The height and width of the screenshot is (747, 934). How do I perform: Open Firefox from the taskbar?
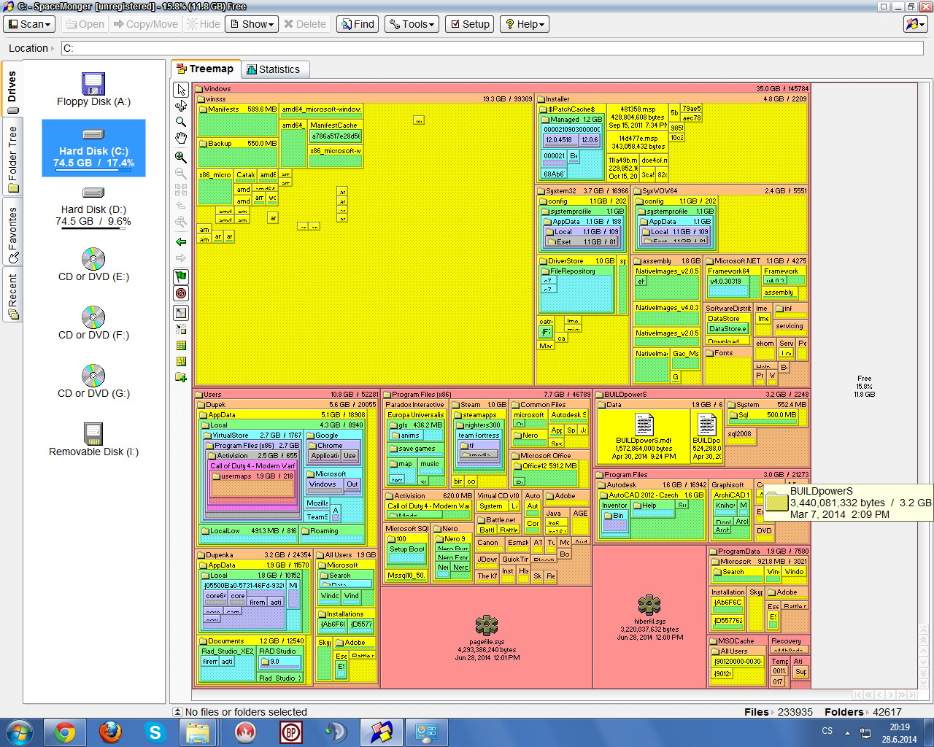[x=110, y=732]
